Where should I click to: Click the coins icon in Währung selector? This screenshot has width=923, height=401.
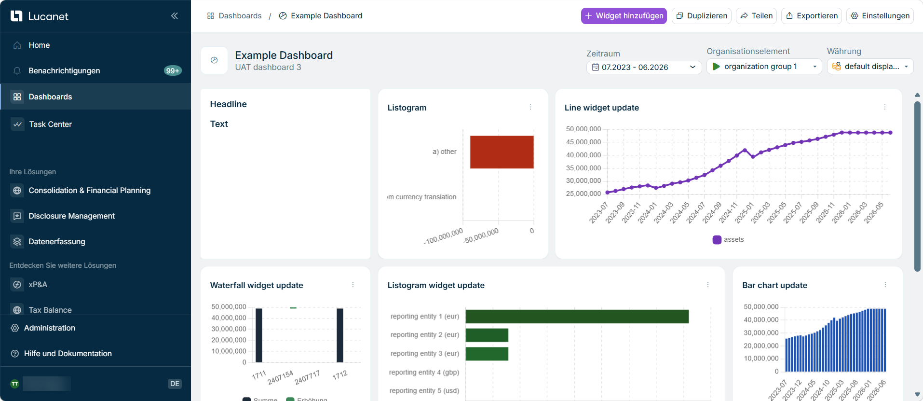837,66
